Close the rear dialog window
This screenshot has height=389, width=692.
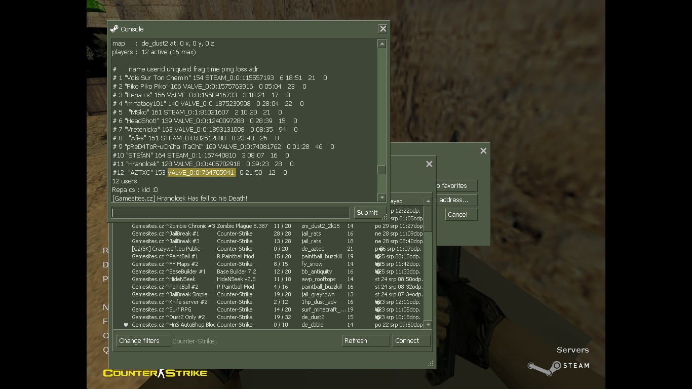coord(483,151)
